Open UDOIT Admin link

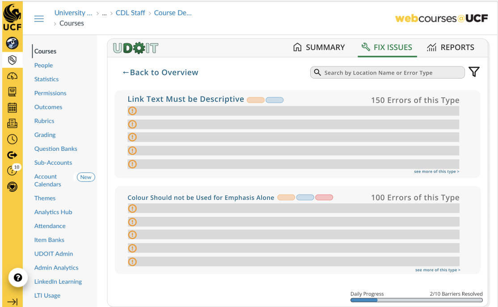53,254
